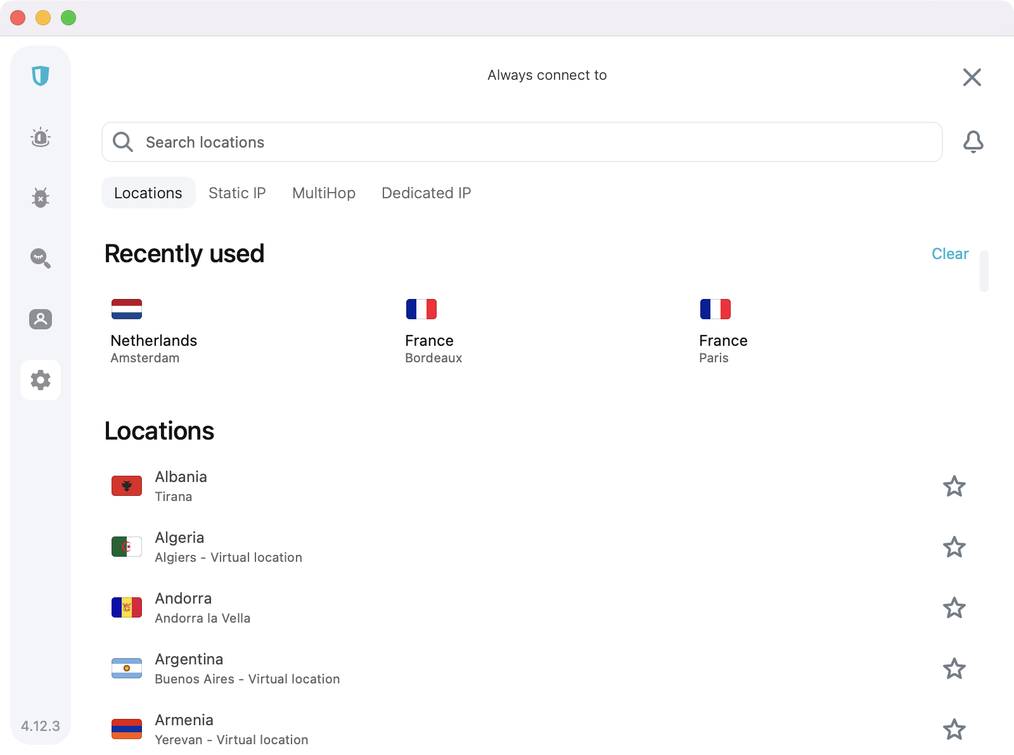Screen dimensions: 1014x755
Task: Switch to the MultiHop tab
Action: pyautogui.click(x=324, y=193)
